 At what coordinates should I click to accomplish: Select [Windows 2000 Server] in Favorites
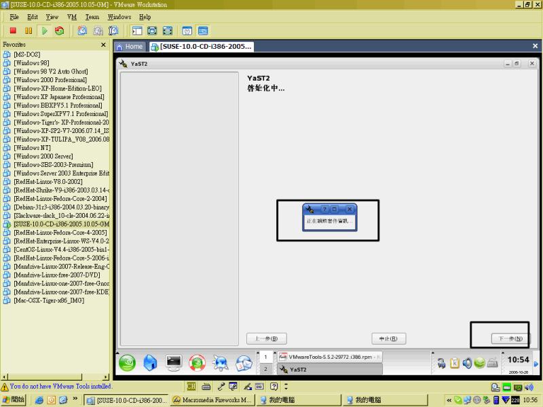pos(43,156)
